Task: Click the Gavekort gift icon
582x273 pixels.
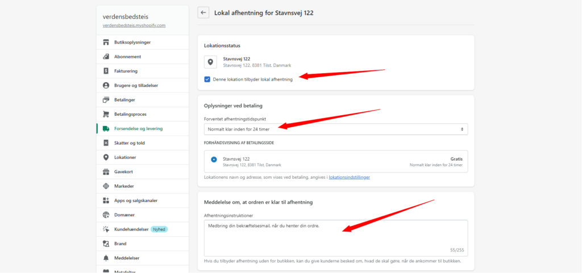Action: coord(106,172)
